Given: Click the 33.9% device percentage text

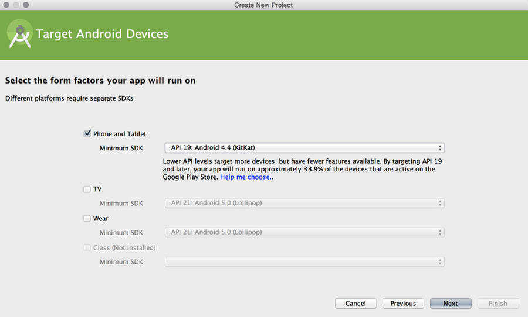Looking at the screenshot, I should tap(313, 169).
